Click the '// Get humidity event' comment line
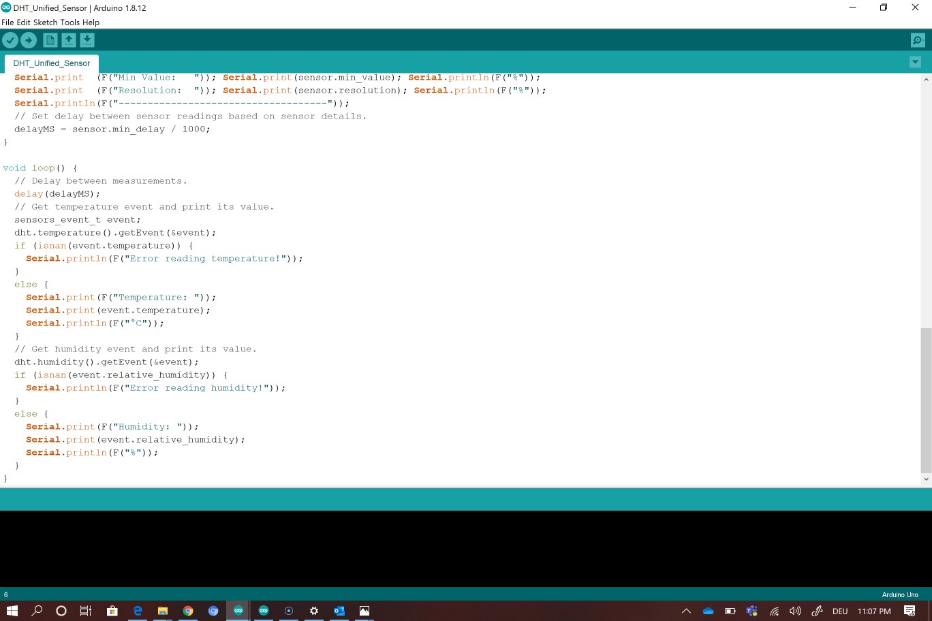The width and height of the screenshot is (932, 621). pyautogui.click(x=136, y=349)
